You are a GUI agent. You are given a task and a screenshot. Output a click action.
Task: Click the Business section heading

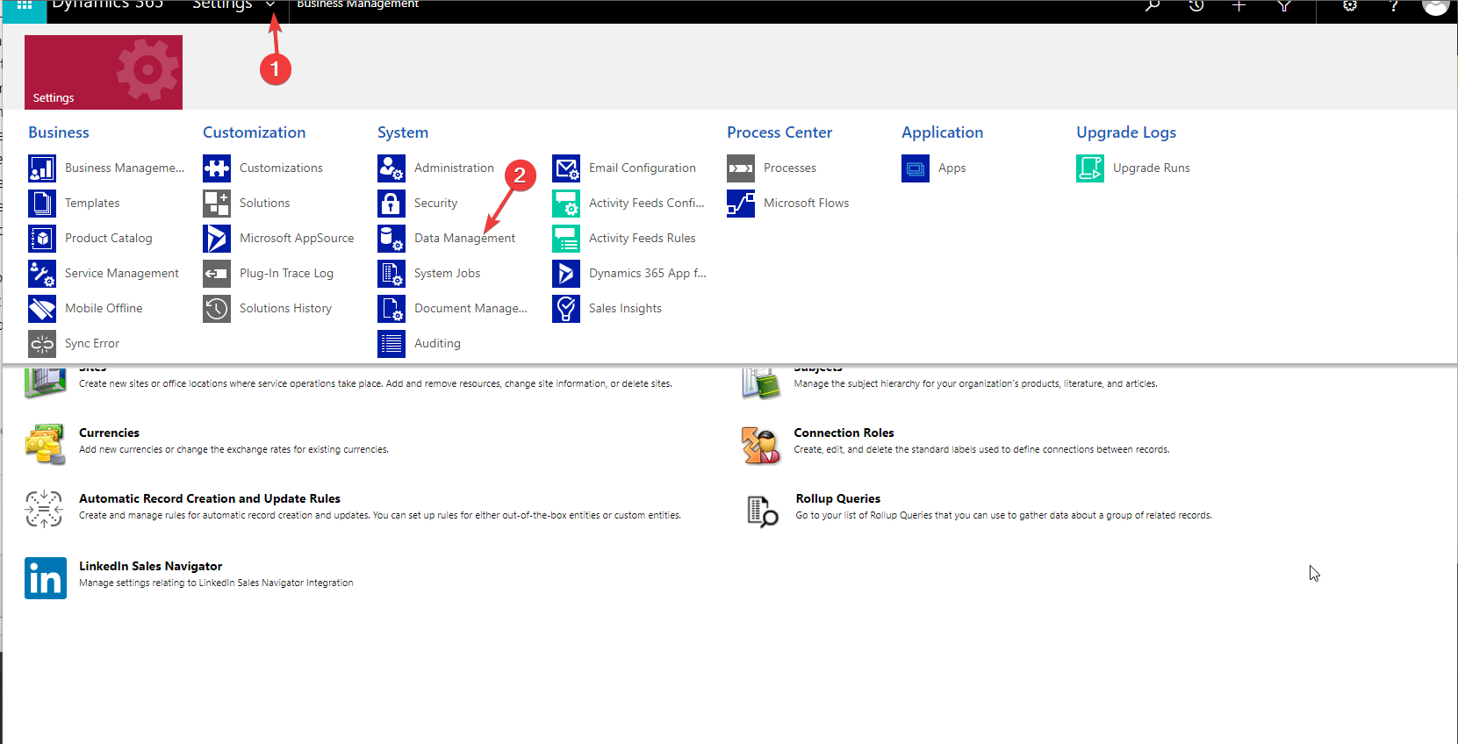point(59,132)
